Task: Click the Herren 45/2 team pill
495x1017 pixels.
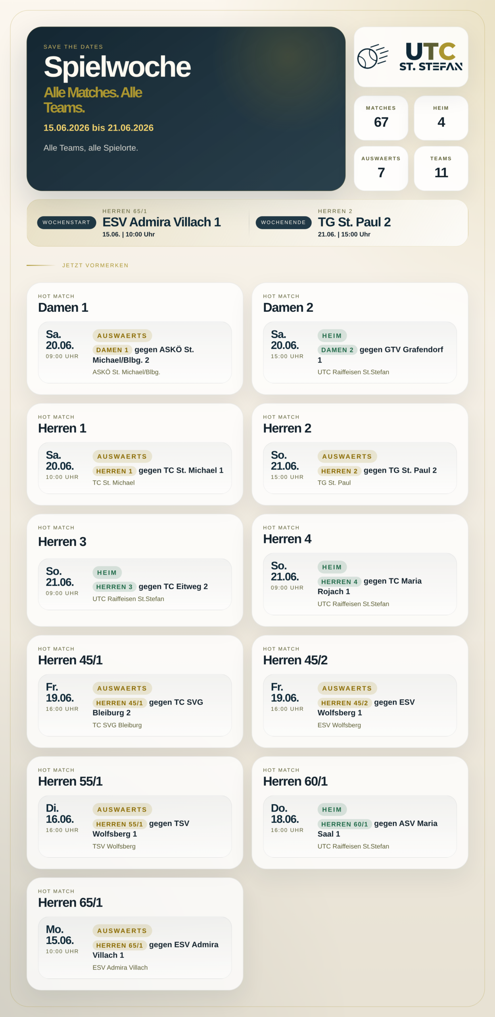Action: tap(344, 703)
